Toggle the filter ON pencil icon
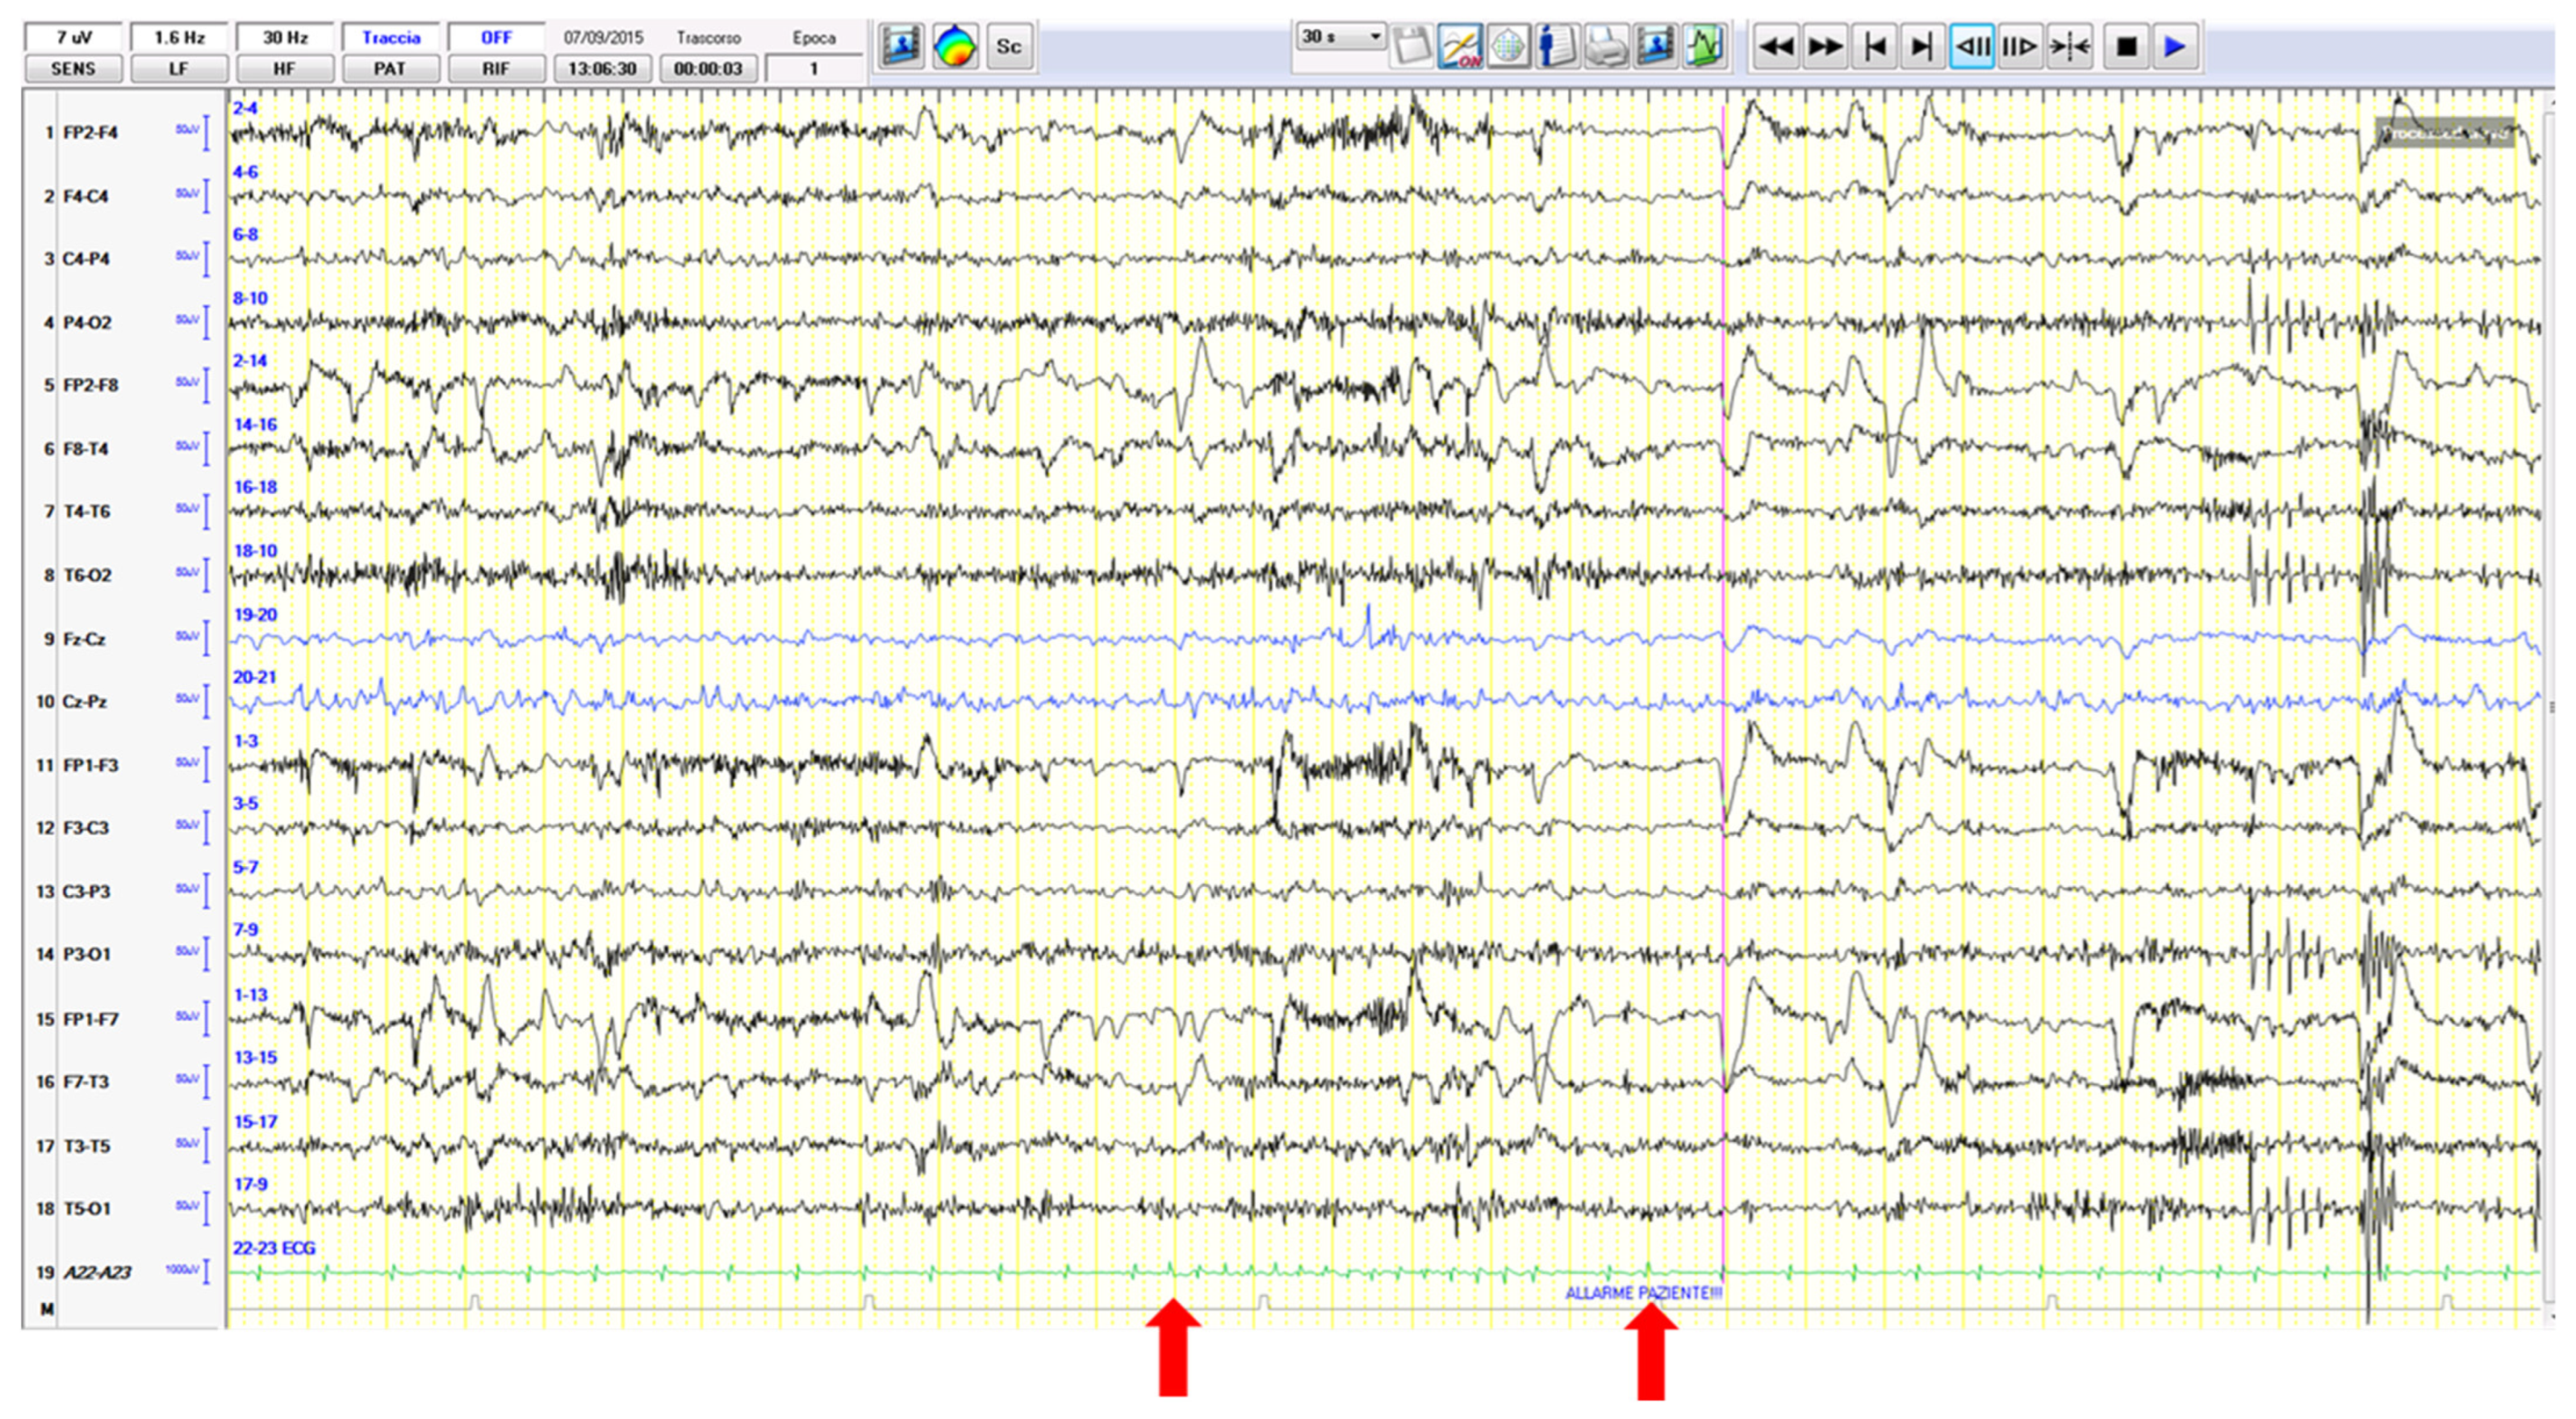The width and height of the screenshot is (2576, 1419). point(1460,47)
